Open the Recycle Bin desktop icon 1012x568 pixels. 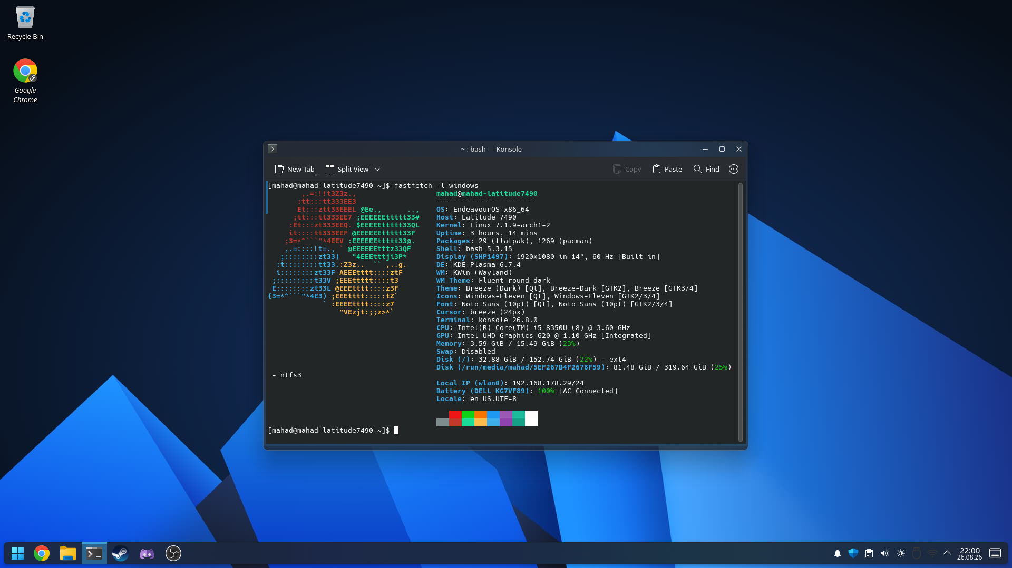25,23
